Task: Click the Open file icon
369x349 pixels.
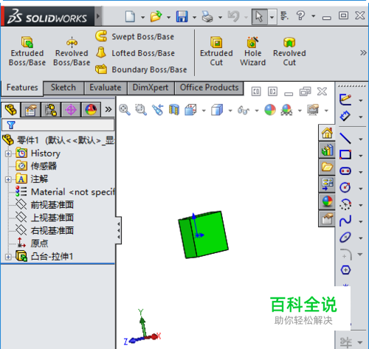Action: pyautogui.click(x=156, y=17)
